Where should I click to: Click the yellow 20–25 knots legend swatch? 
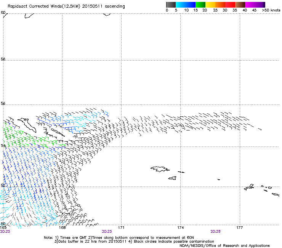click(210, 5)
